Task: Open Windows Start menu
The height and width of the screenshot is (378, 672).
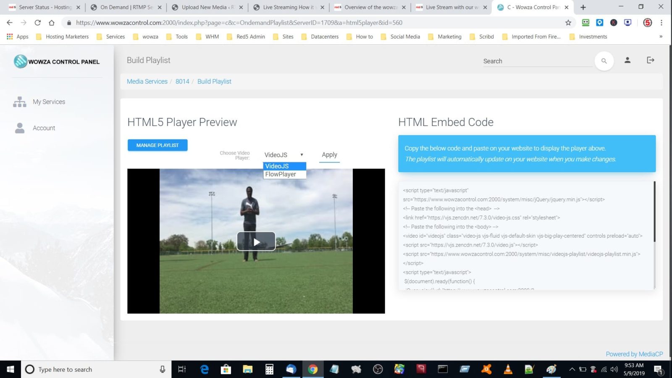Action: (x=10, y=369)
